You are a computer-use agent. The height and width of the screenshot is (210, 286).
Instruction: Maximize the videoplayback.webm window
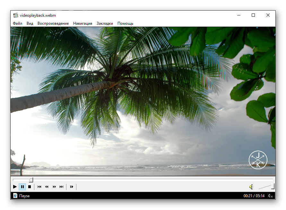(x=253, y=15)
